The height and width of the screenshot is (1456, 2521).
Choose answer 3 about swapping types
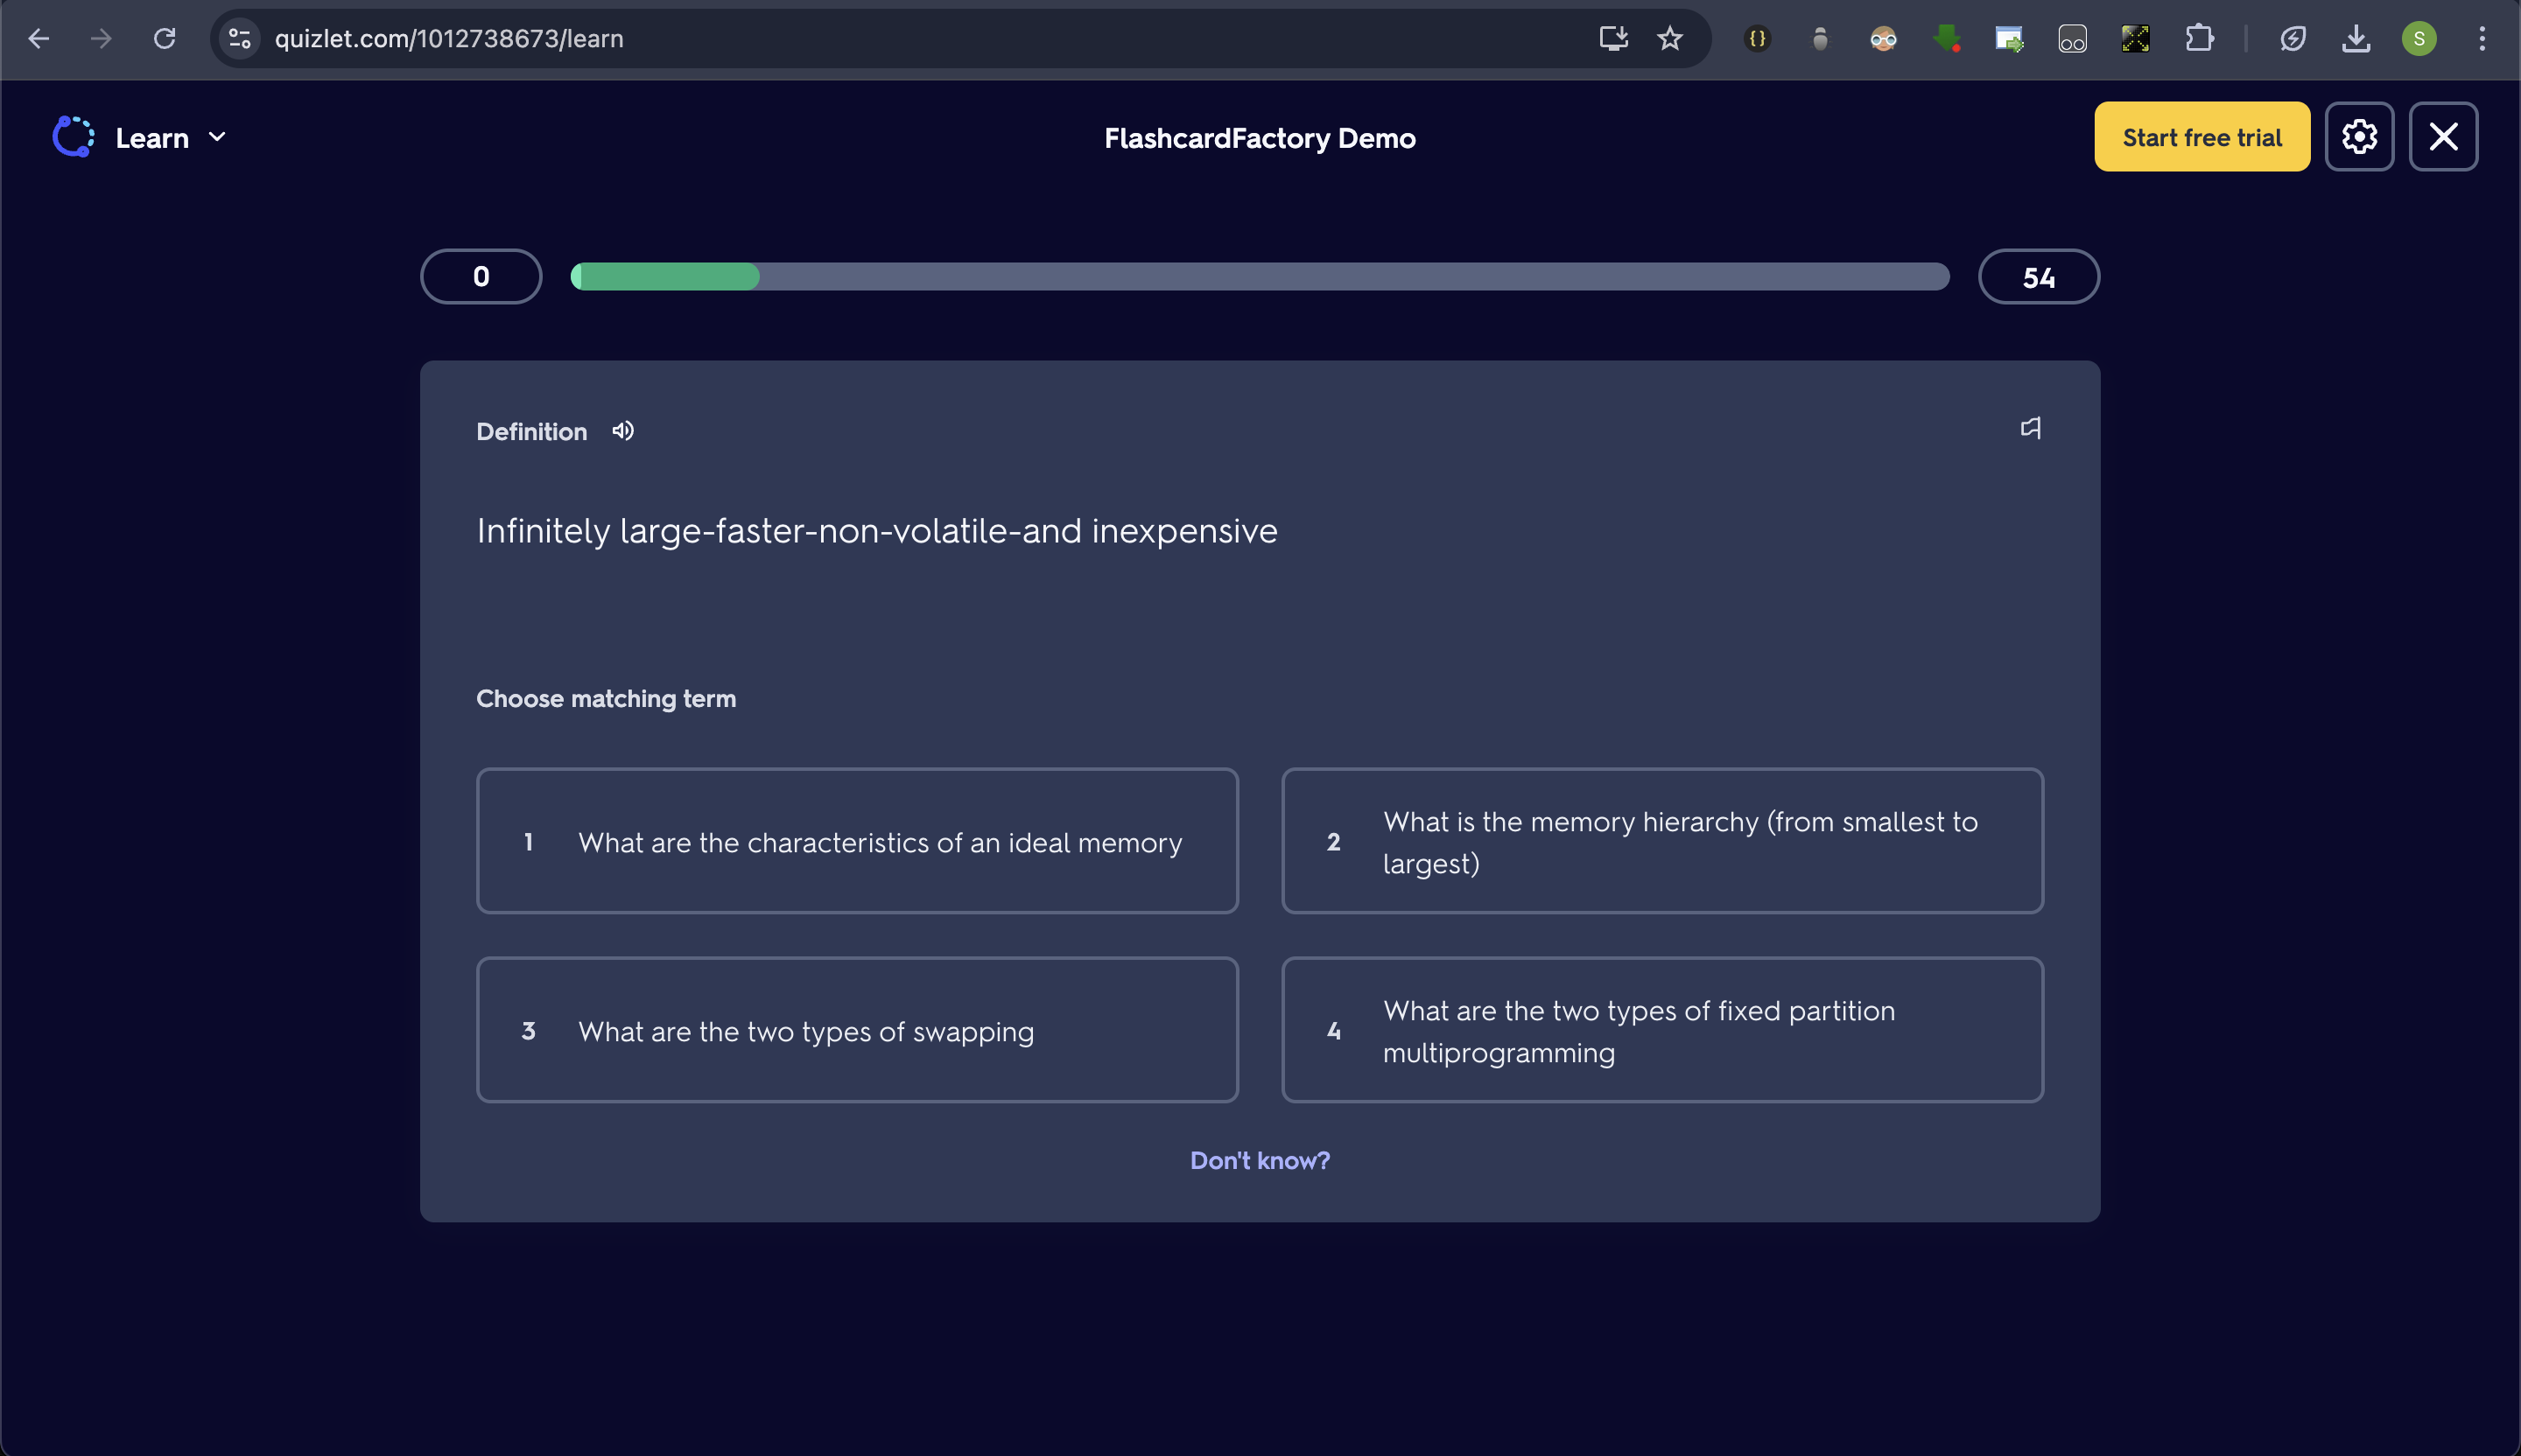click(x=857, y=1030)
